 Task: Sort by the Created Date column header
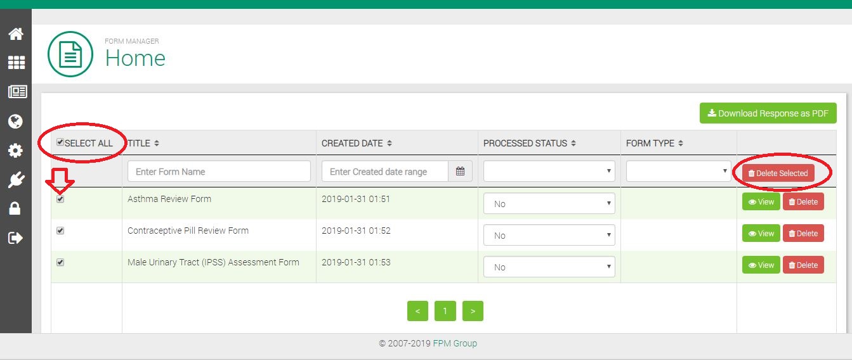tap(357, 143)
